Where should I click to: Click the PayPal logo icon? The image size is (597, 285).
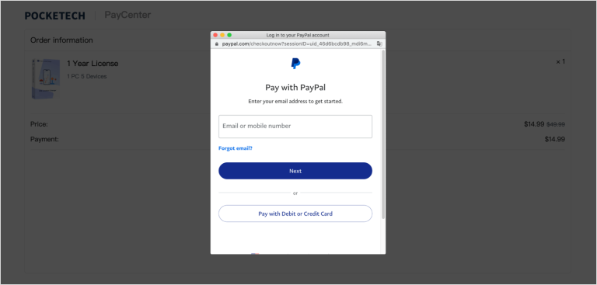click(x=295, y=64)
